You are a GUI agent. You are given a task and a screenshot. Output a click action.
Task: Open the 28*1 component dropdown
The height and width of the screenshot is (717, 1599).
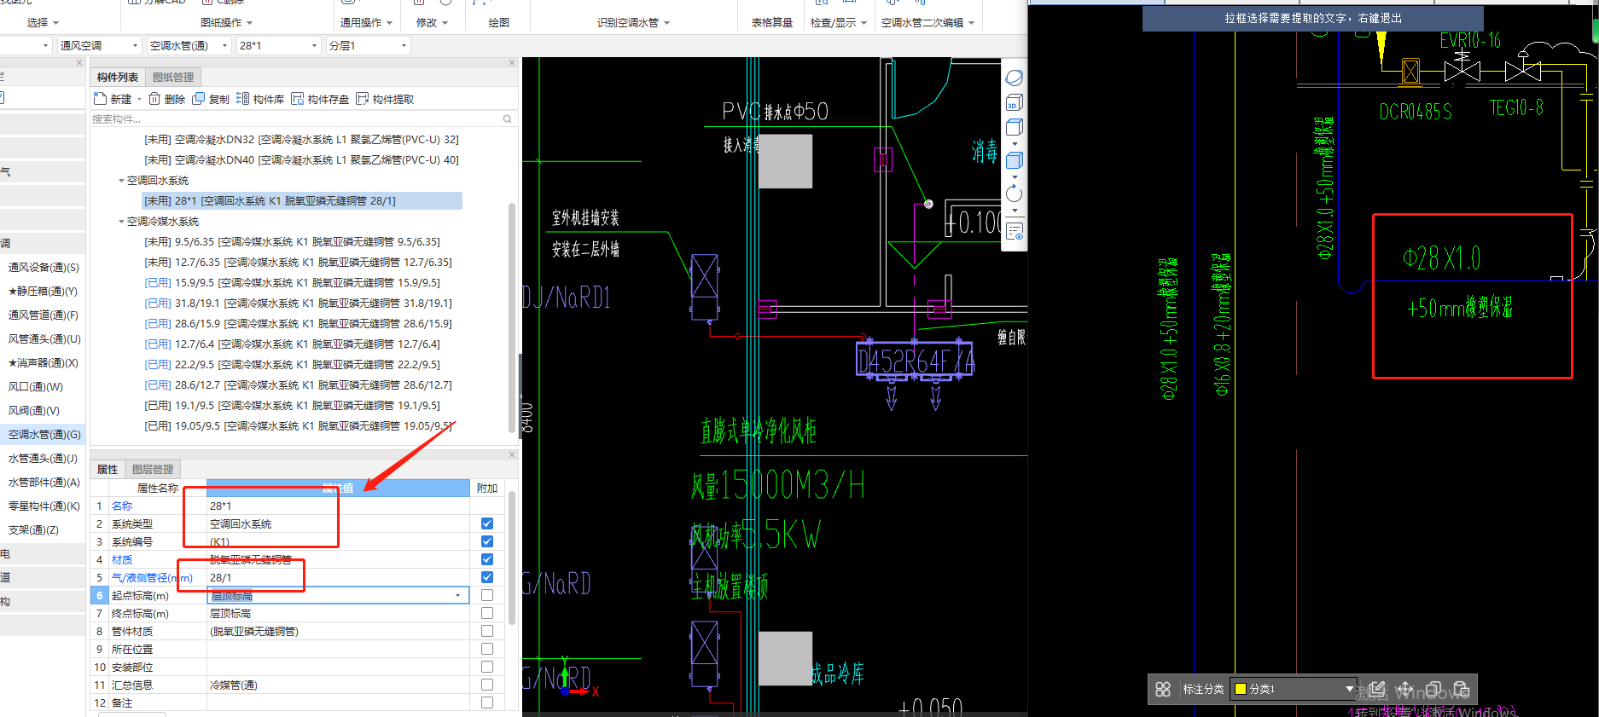point(279,45)
